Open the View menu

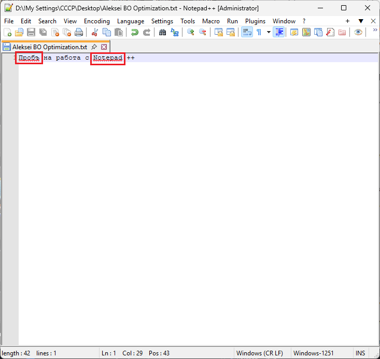[x=70, y=21]
